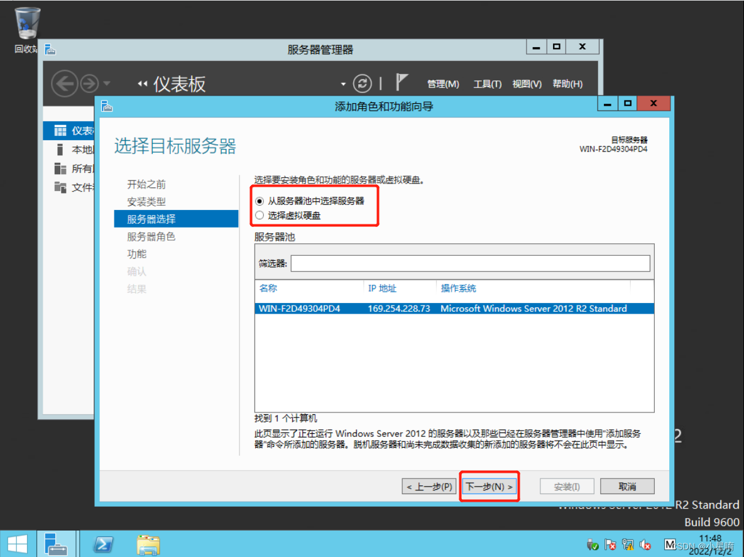Click the muted speaker tray icon
Viewport: 744px width, 557px height.
pyautogui.click(x=645, y=544)
